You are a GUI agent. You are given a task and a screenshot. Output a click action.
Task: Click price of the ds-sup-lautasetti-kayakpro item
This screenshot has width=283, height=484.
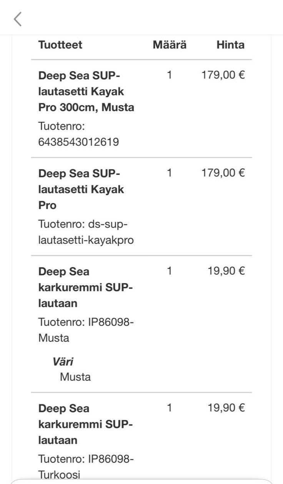[x=223, y=173]
